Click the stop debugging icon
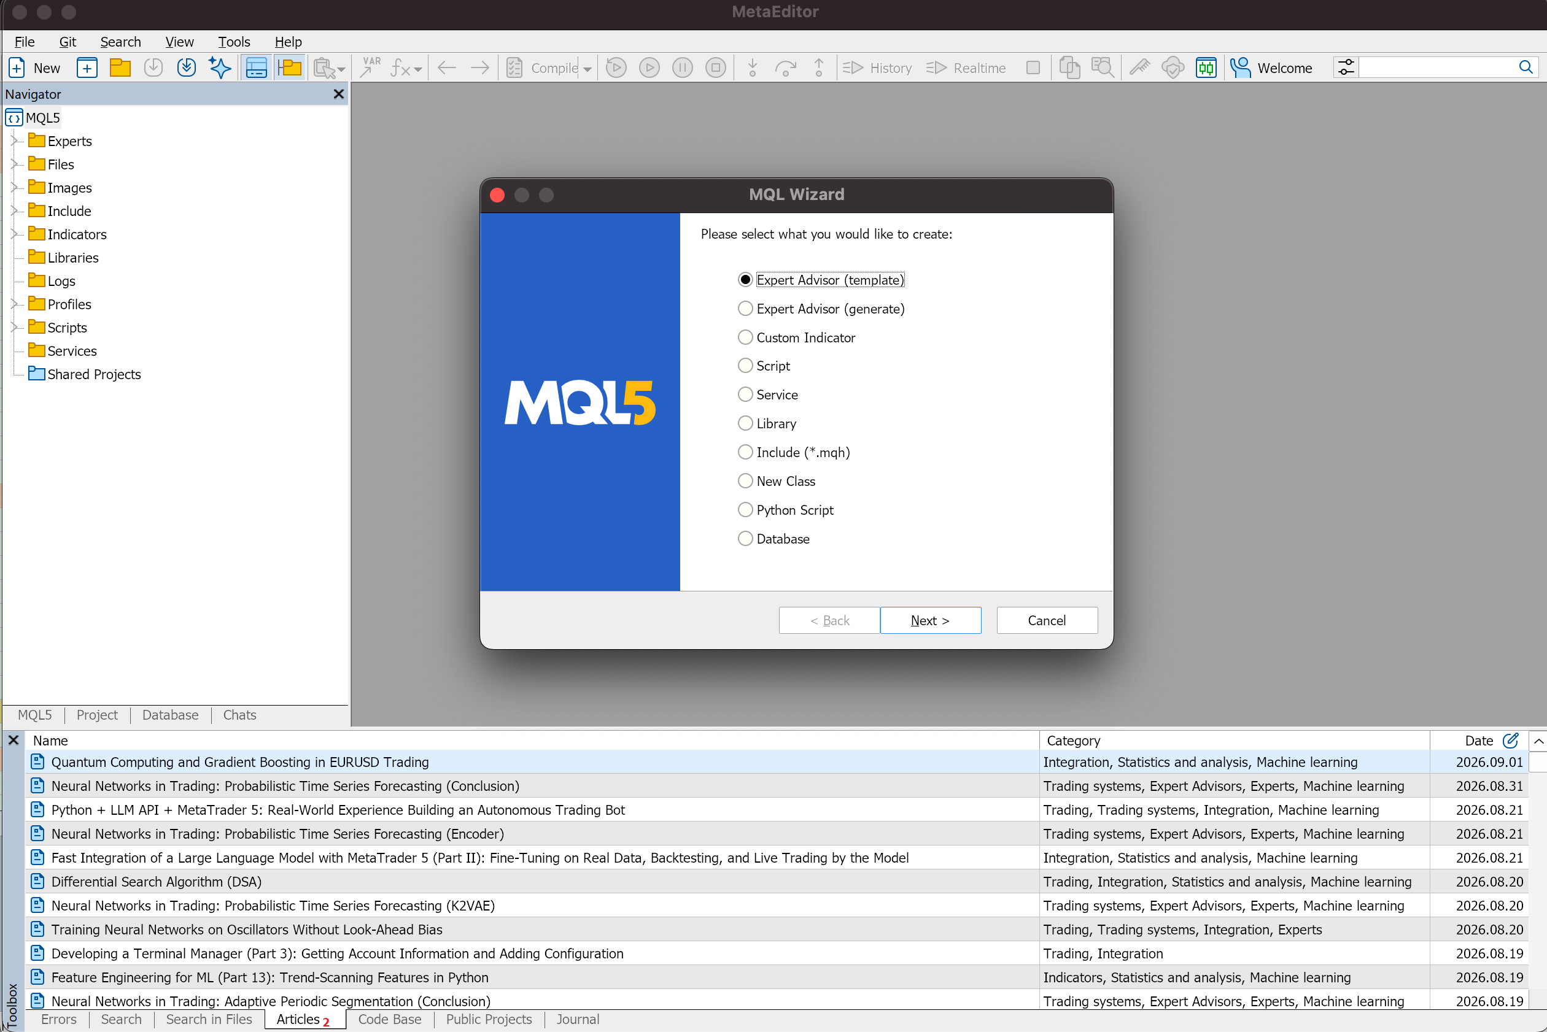This screenshot has height=1032, width=1547. pyautogui.click(x=716, y=67)
